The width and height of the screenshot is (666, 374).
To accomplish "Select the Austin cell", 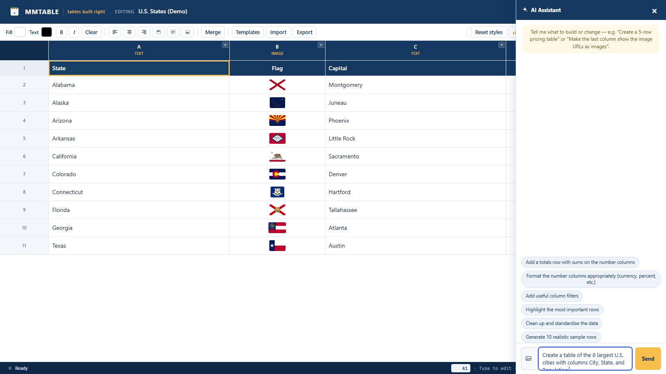I will click(x=415, y=246).
